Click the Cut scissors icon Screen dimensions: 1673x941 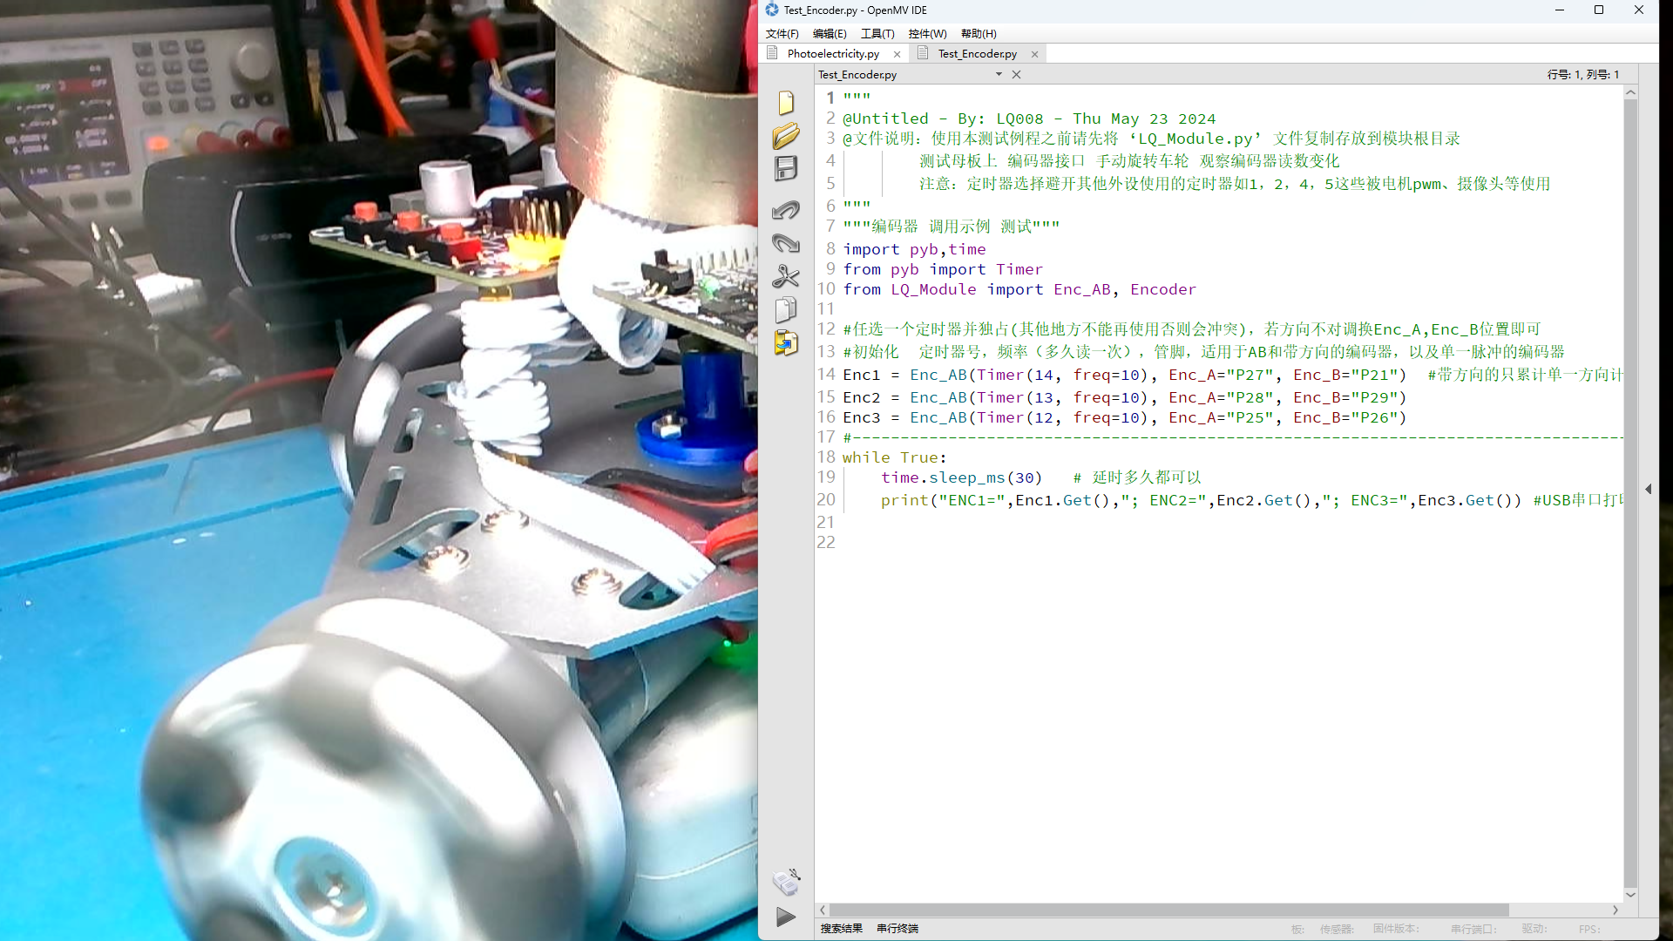click(x=786, y=276)
